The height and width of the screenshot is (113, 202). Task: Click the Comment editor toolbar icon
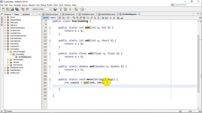118,18
